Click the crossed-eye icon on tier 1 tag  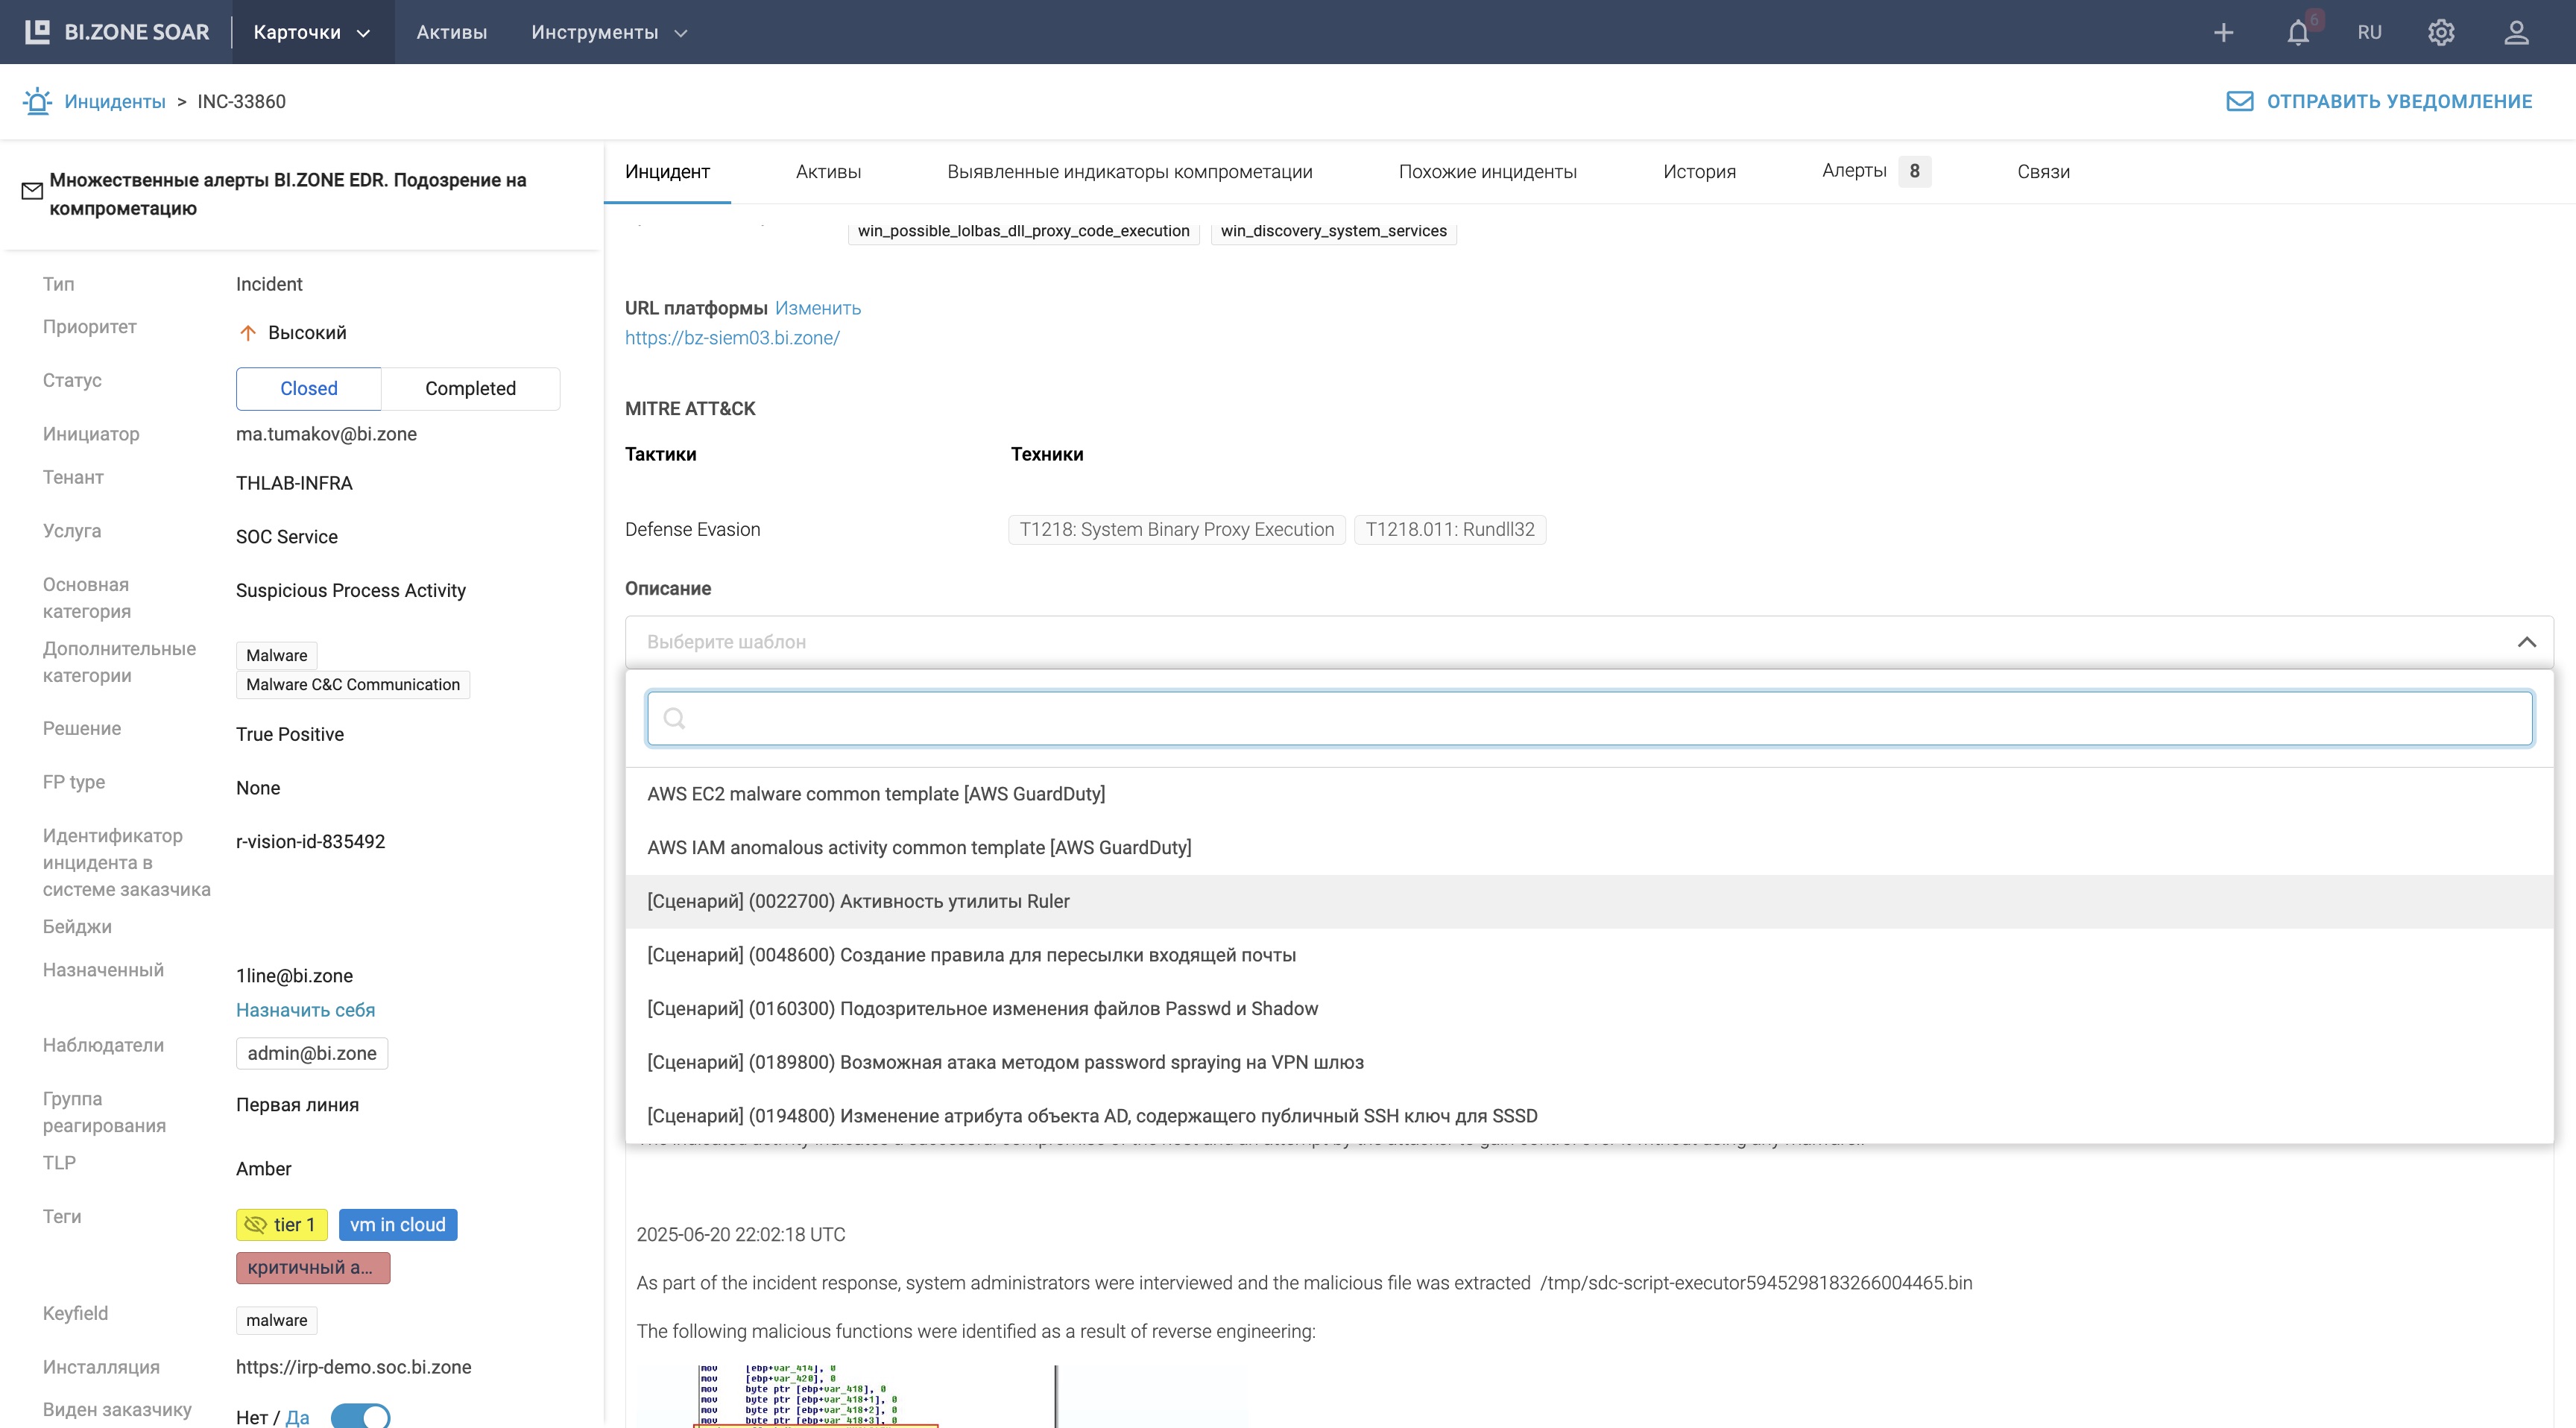pyautogui.click(x=255, y=1225)
